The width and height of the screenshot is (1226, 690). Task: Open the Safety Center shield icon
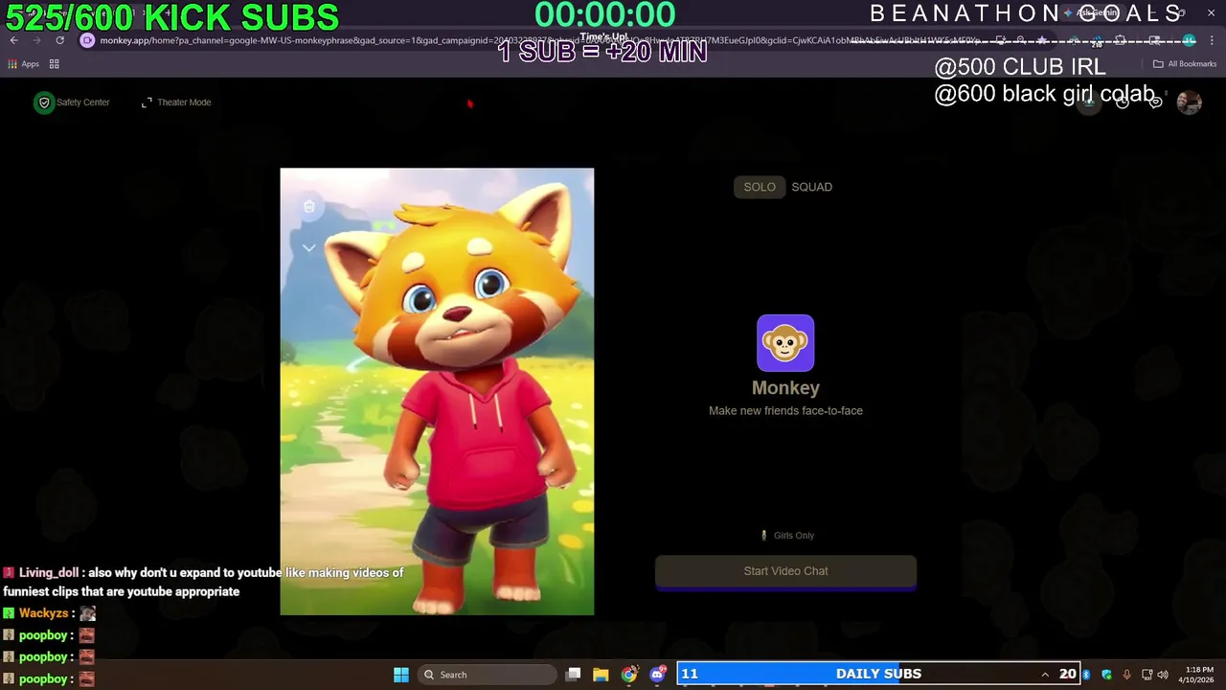44,103
